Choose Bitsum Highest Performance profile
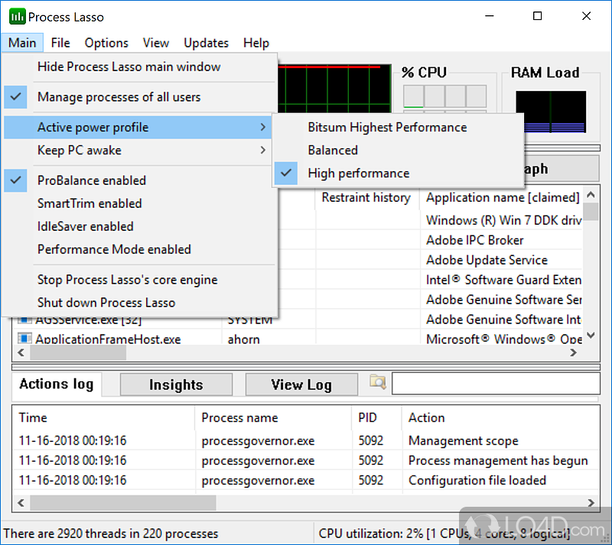 tap(387, 128)
